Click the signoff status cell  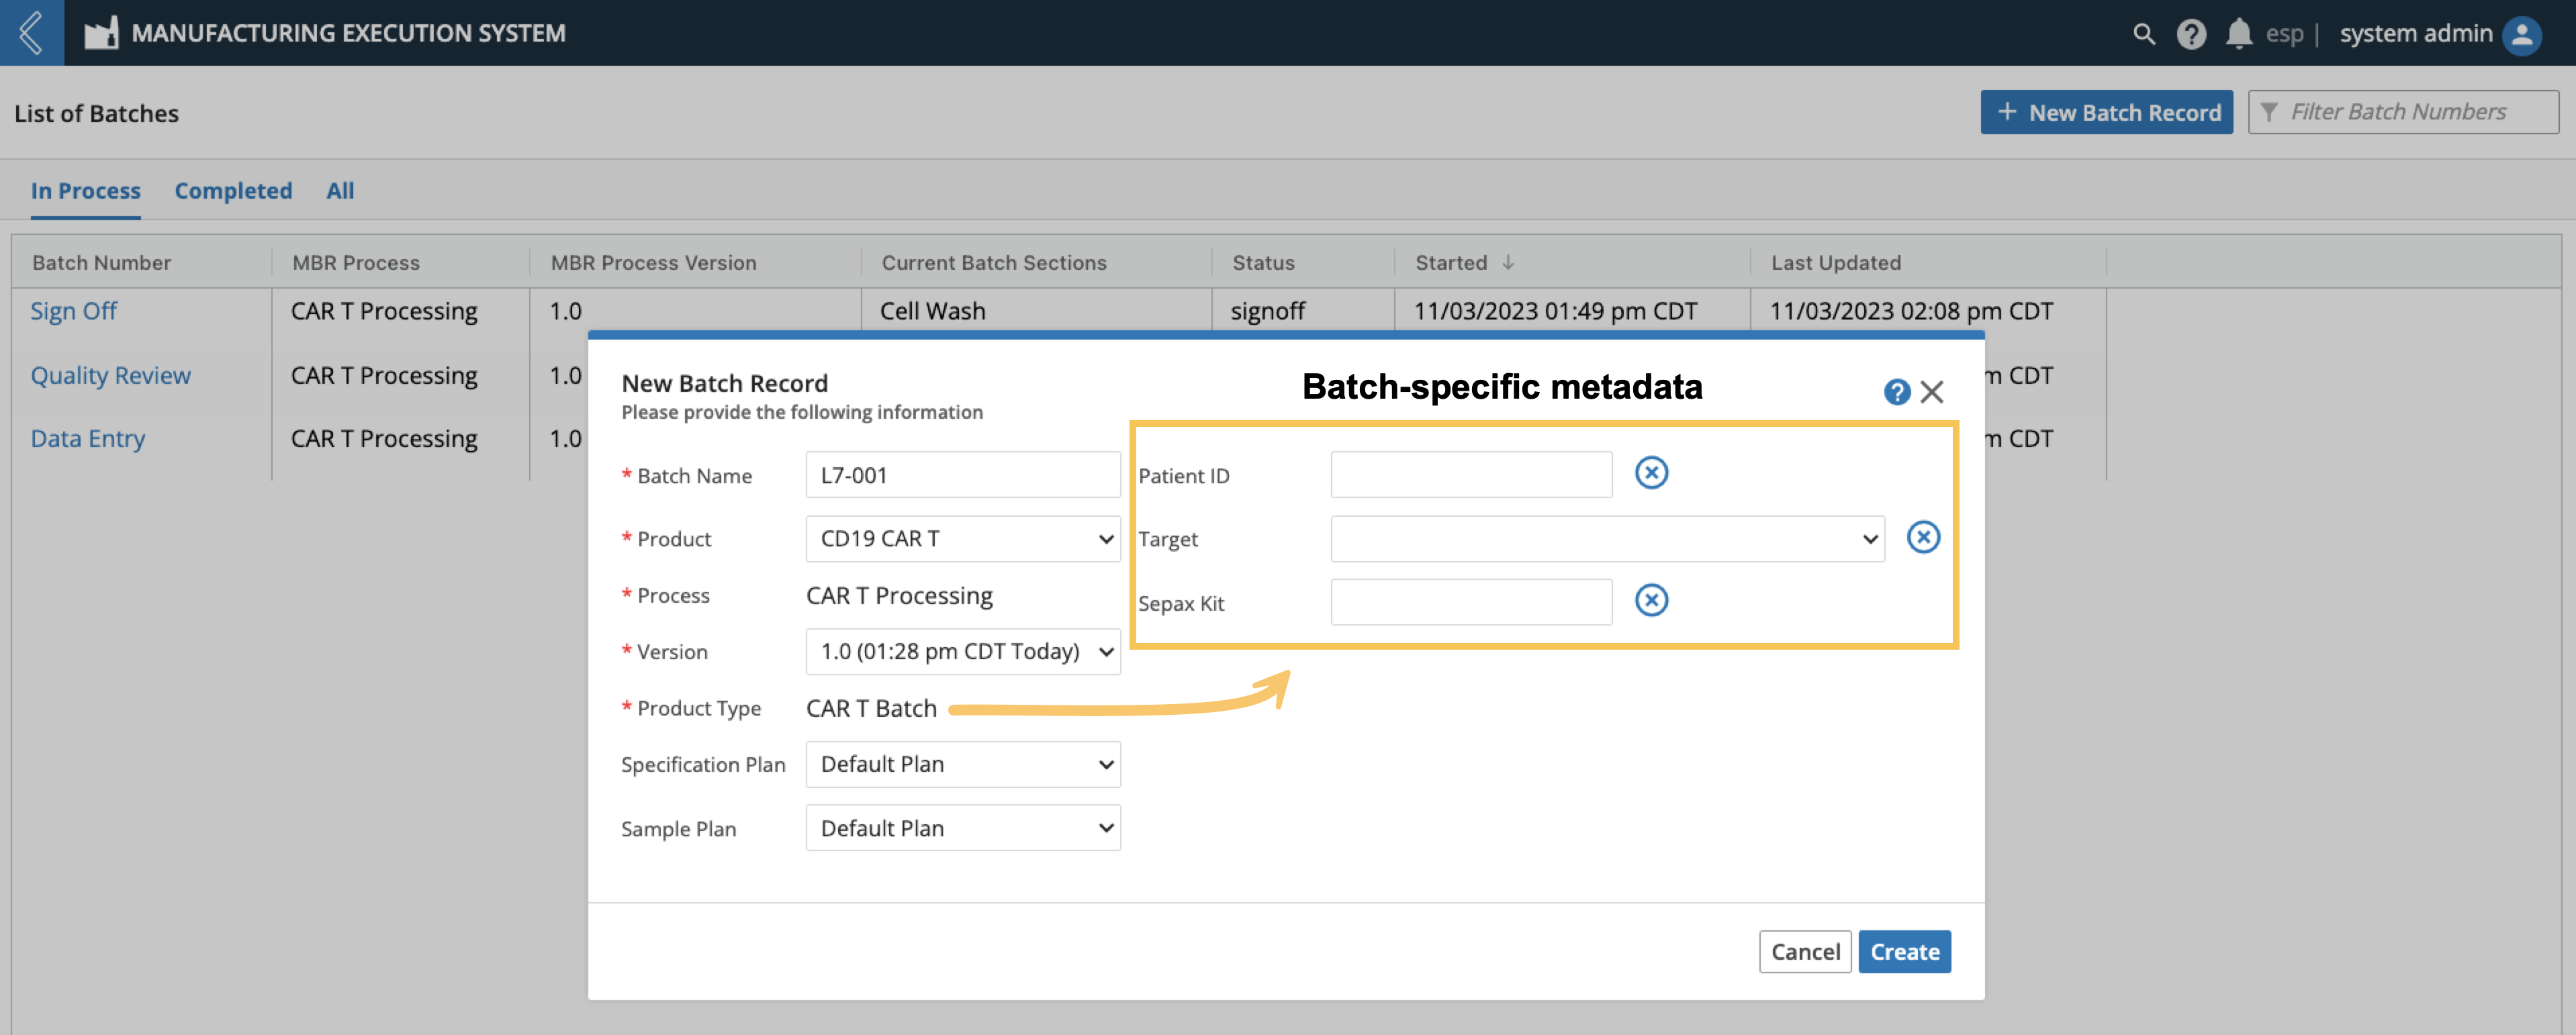(1267, 311)
